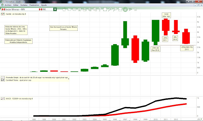Click the Cantidad Títulos legend text
Viewport: 203px width, 121px height.
[x=18, y=80]
